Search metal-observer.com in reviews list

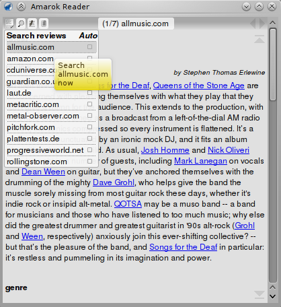point(43,116)
